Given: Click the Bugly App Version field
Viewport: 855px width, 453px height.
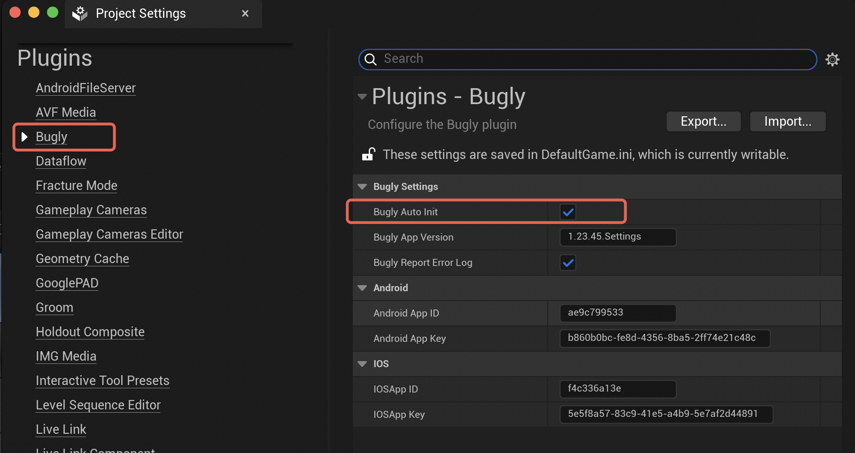Looking at the screenshot, I should click(x=617, y=237).
